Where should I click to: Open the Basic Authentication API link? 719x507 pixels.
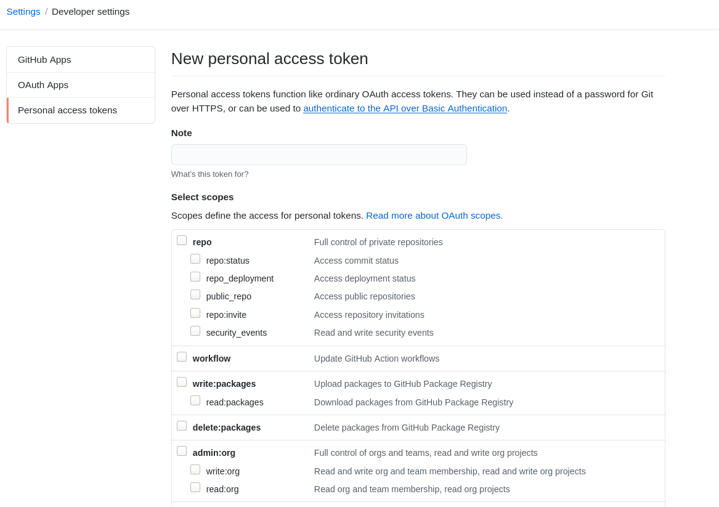point(405,108)
